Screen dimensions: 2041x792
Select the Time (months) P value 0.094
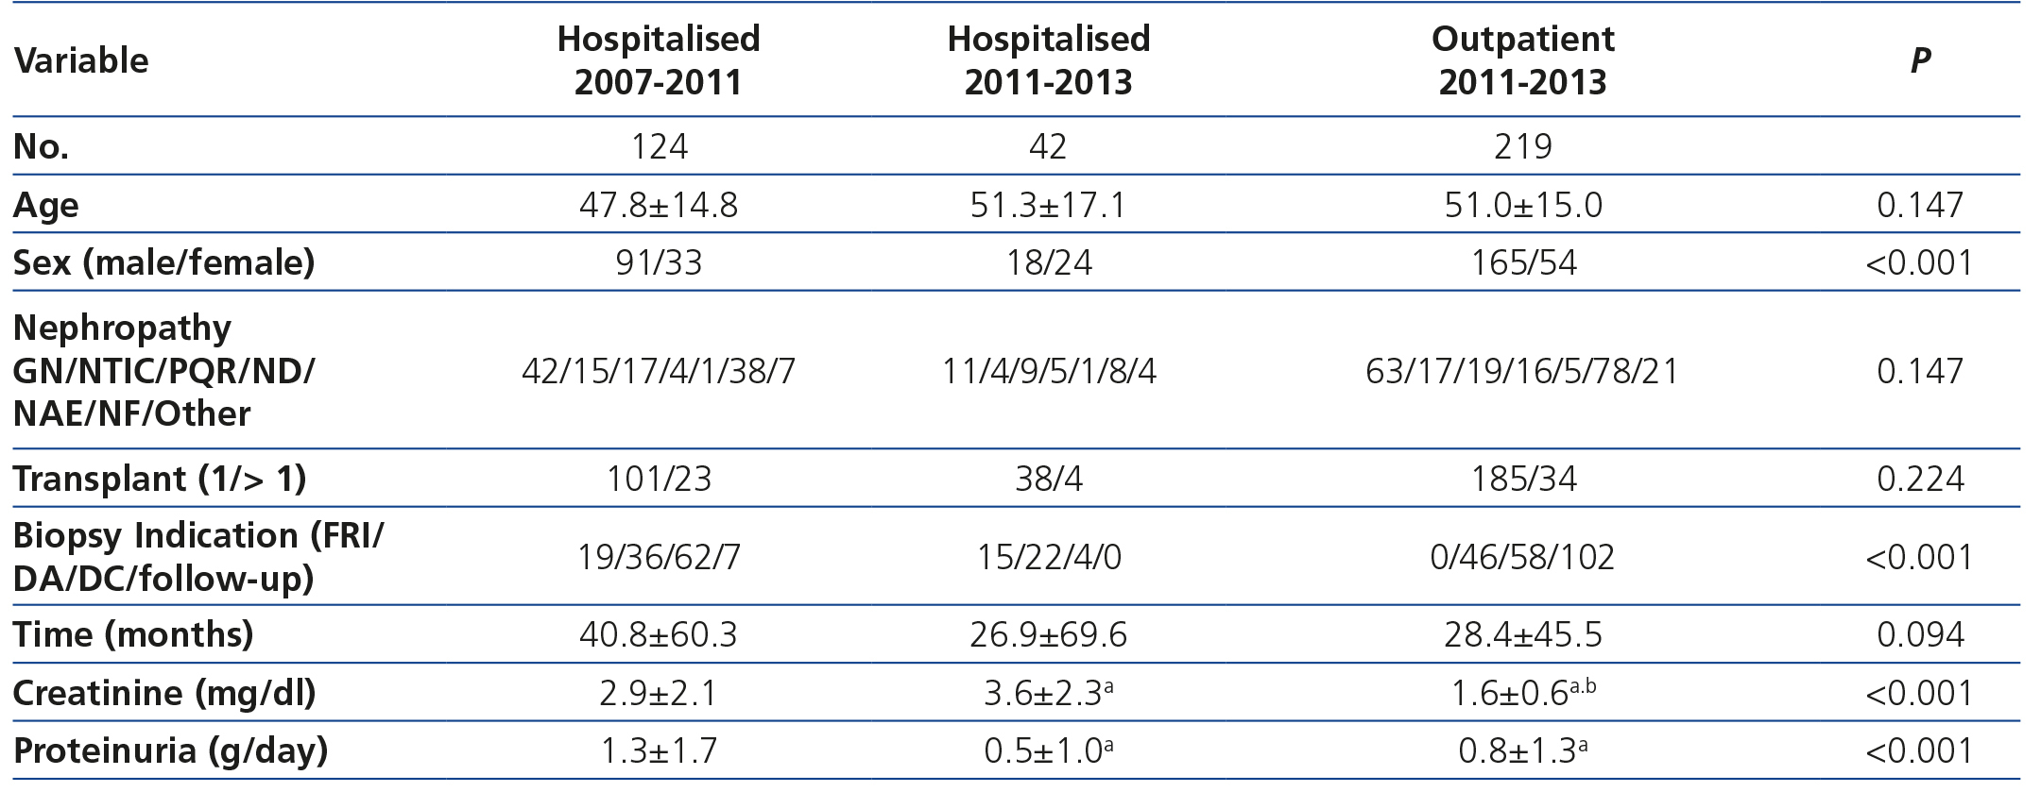click(x=1920, y=634)
